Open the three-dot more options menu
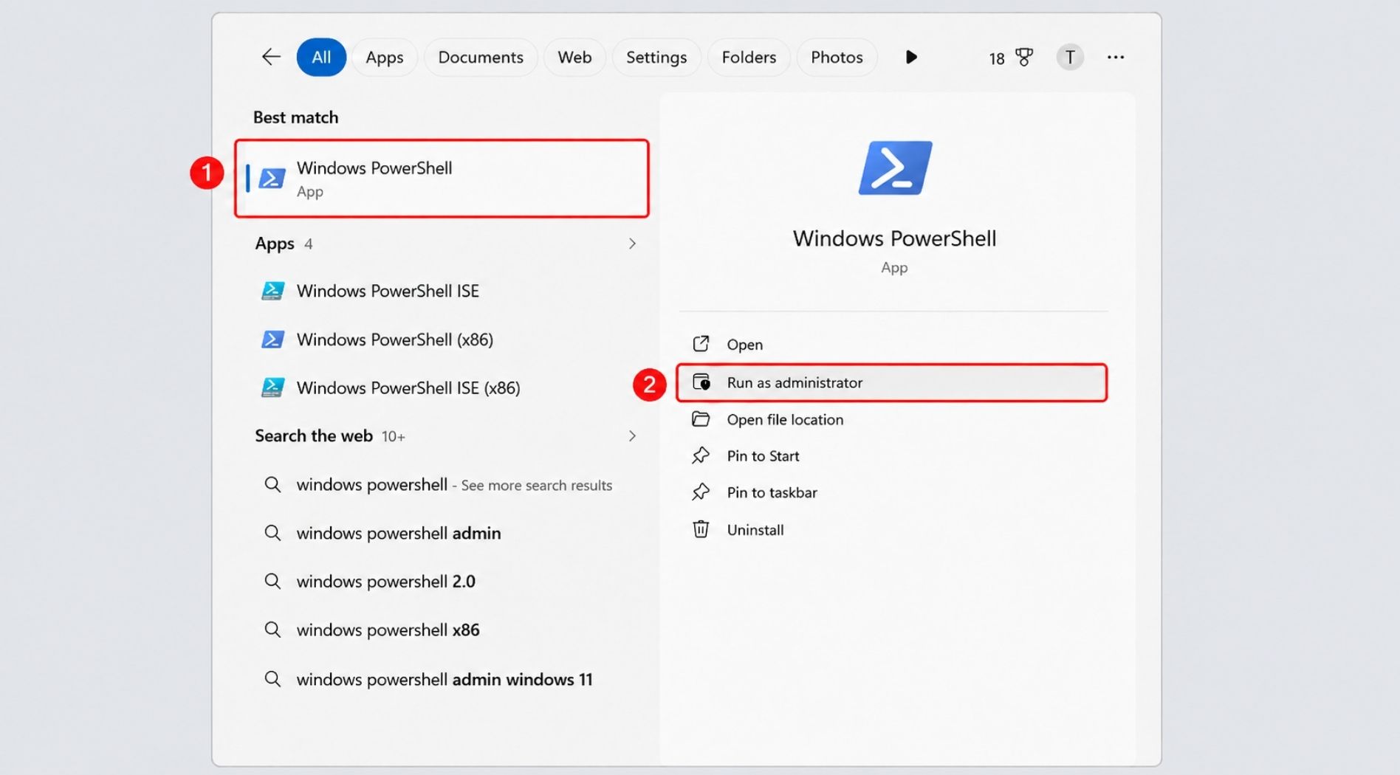Image resolution: width=1400 pixels, height=775 pixels. tap(1116, 57)
